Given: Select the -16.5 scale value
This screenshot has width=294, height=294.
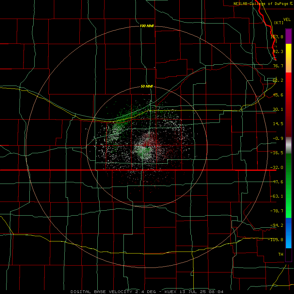Looking at the screenshot, I should (277, 153).
